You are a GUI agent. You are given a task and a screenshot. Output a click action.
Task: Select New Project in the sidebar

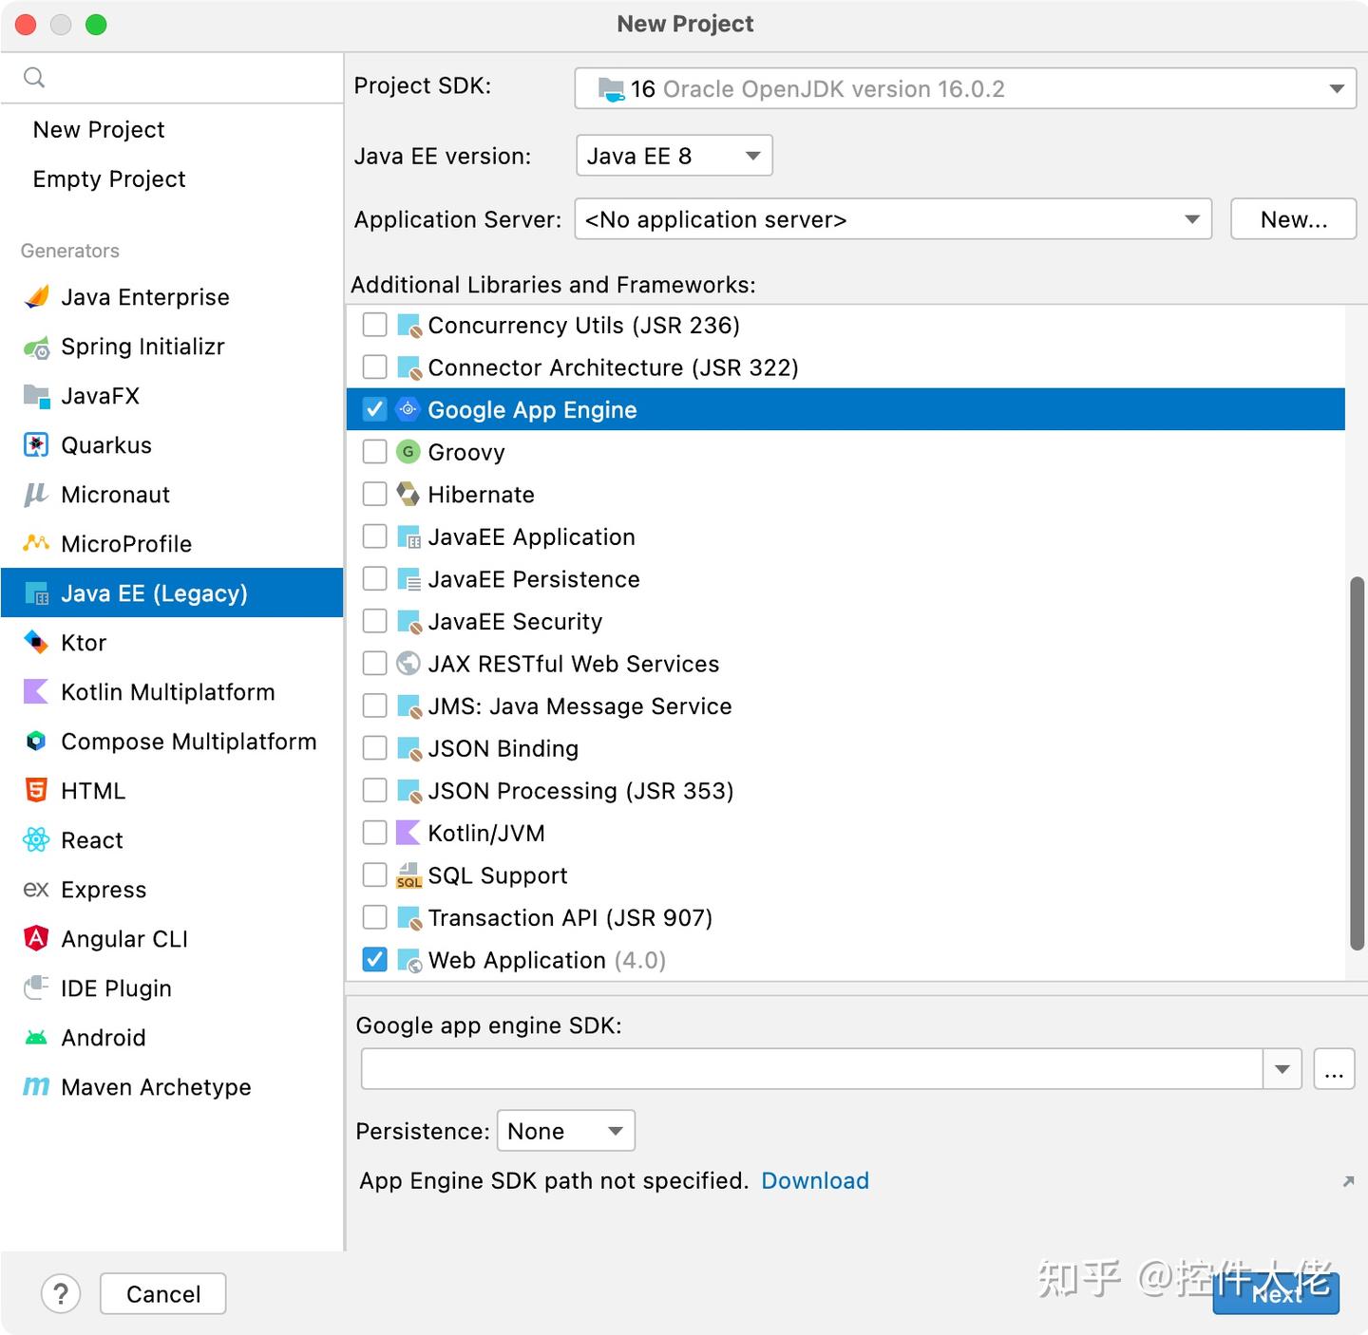coord(98,129)
